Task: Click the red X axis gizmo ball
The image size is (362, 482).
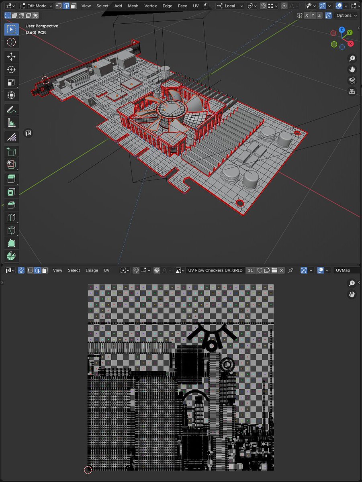Action: pos(350,43)
